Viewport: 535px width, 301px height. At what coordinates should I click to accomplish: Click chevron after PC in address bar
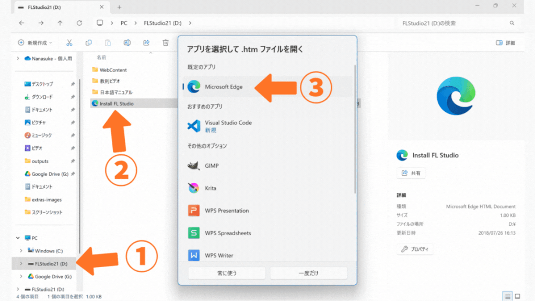coord(135,23)
